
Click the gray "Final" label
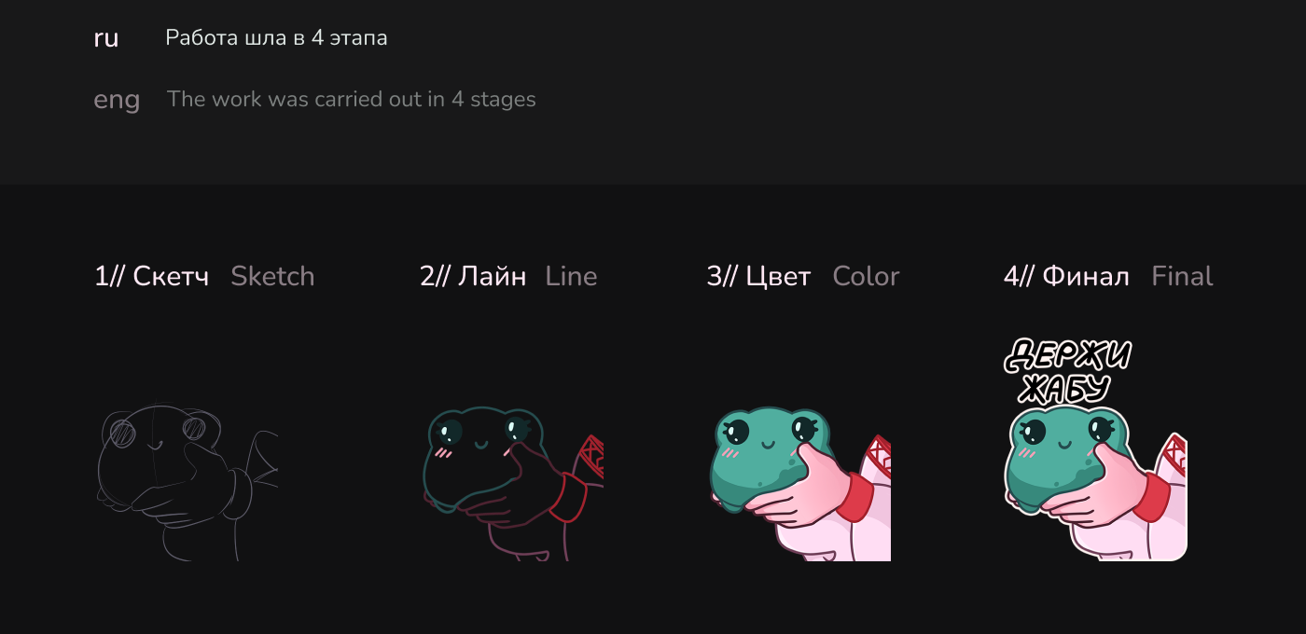1182,276
